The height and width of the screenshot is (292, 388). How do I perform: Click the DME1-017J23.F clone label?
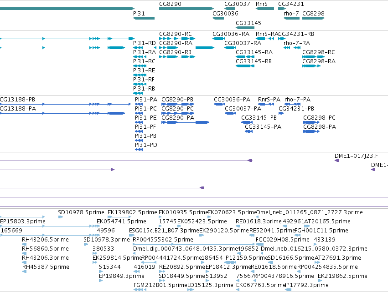pos(356,156)
